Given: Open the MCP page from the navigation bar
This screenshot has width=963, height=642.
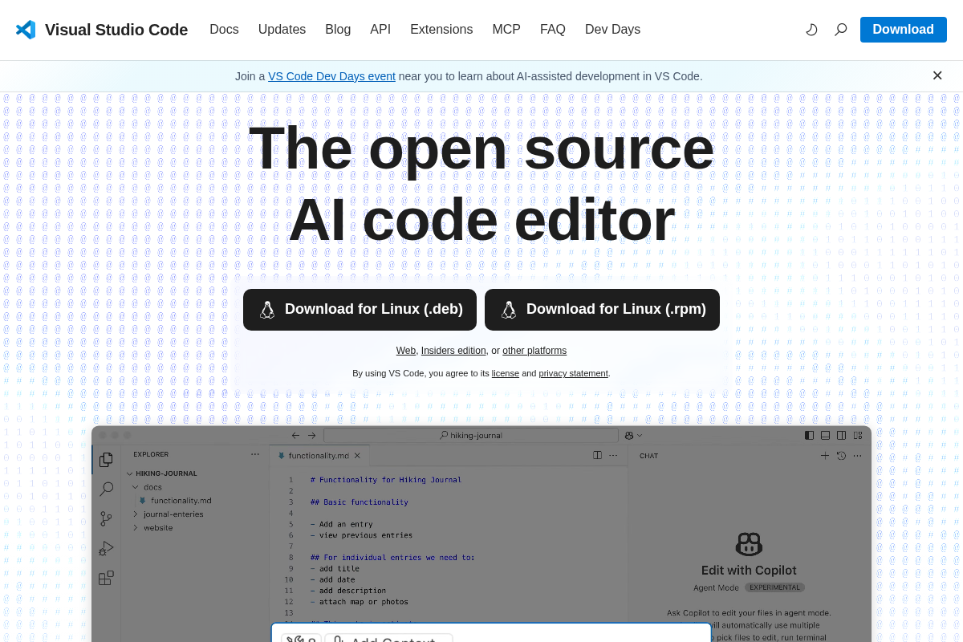Looking at the screenshot, I should tap(506, 30).
